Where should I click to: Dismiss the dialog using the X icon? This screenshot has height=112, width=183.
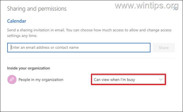[175, 9]
